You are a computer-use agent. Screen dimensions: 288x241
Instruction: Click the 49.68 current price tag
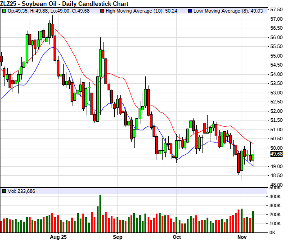[x=277, y=155]
